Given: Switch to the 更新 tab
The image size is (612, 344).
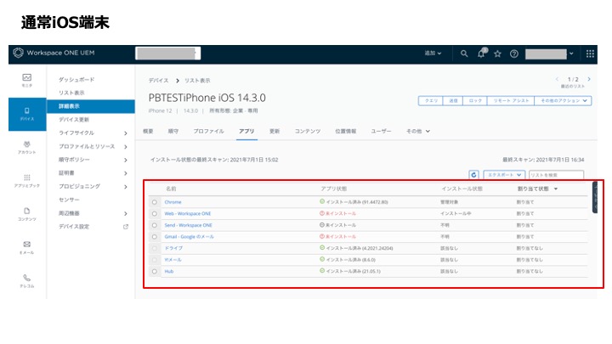Looking at the screenshot, I should pyautogui.click(x=275, y=131).
